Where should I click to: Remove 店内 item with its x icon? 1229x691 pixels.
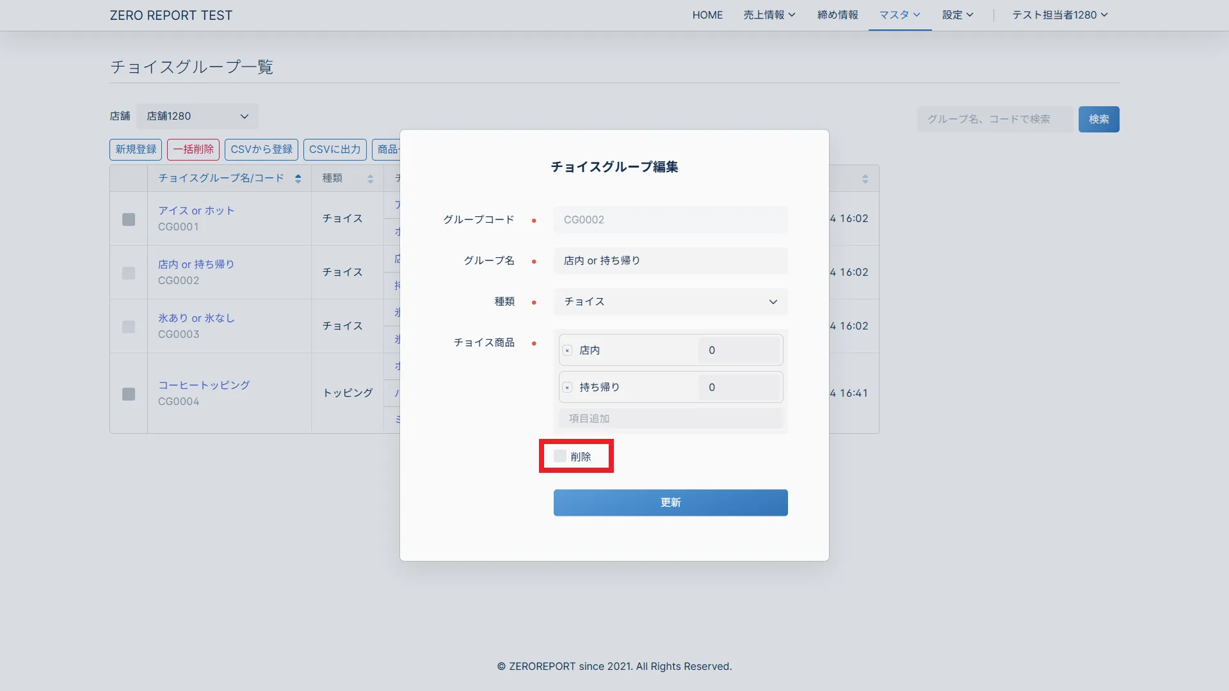pyautogui.click(x=567, y=351)
